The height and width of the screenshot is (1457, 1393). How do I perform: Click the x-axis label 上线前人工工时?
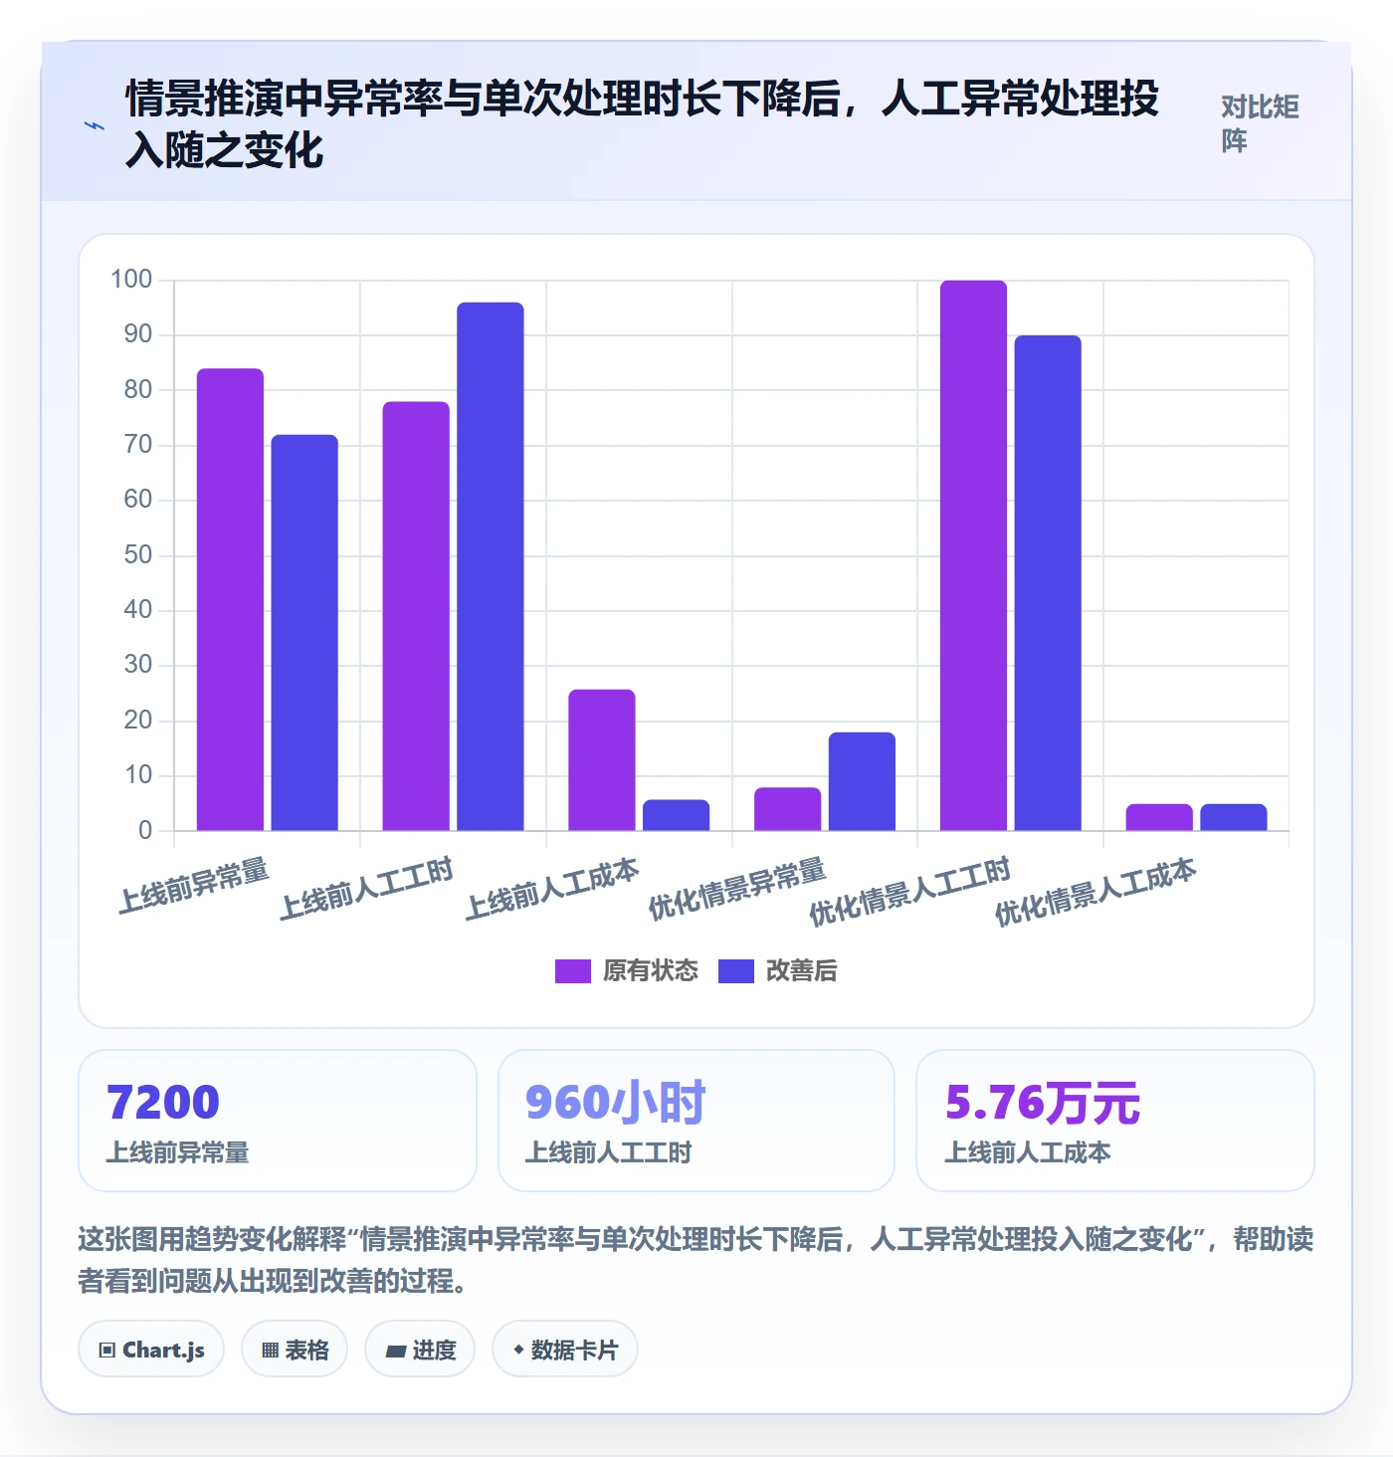(x=366, y=888)
